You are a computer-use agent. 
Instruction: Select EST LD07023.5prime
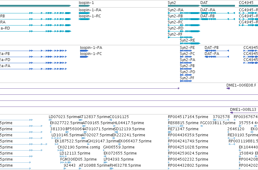(x=50, y=120)
